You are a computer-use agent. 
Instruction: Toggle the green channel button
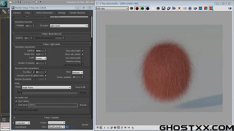click(x=143, y=8)
